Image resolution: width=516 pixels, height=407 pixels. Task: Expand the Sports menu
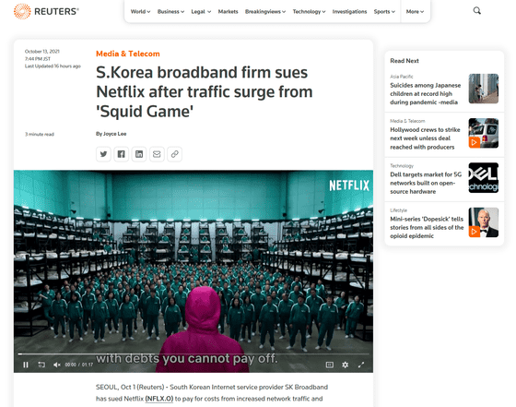(384, 11)
